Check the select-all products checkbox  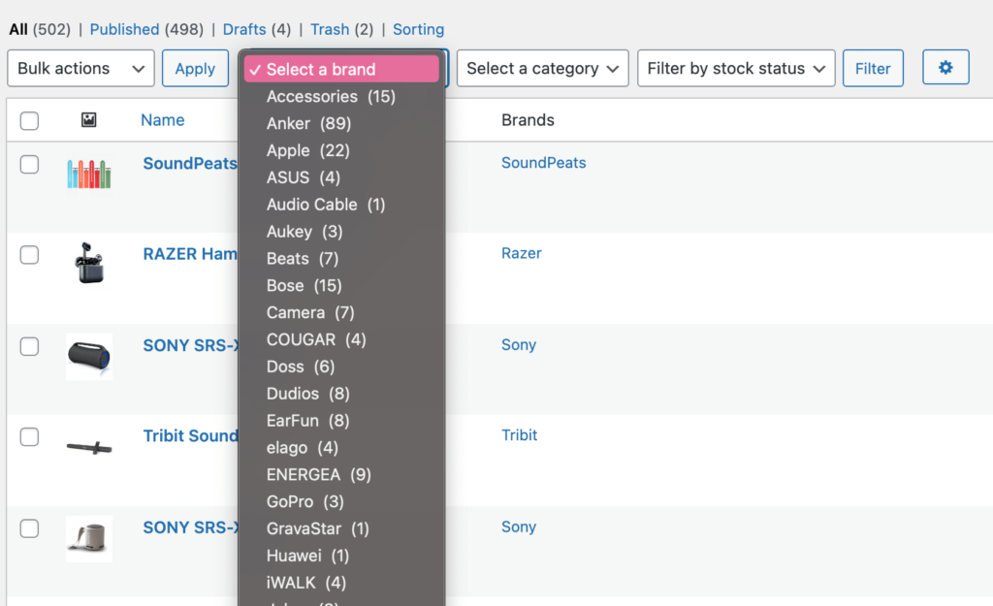pos(29,120)
